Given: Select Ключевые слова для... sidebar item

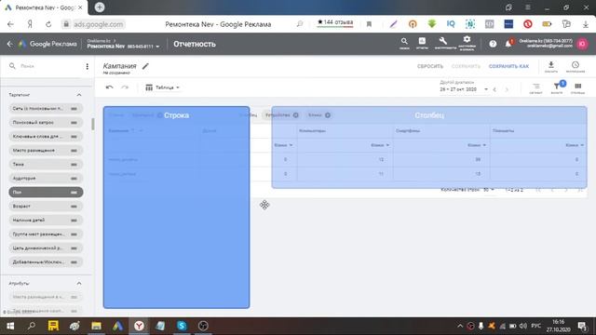Looking at the screenshot, I should tap(46, 137).
